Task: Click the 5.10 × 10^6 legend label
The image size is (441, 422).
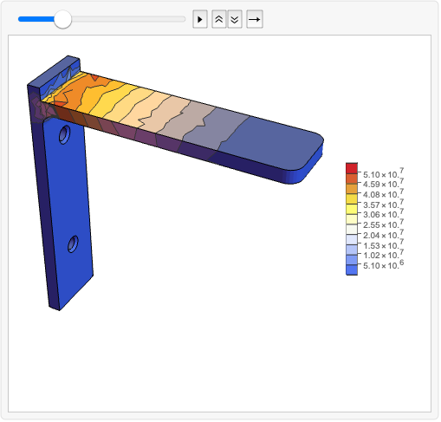Action: tap(383, 264)
